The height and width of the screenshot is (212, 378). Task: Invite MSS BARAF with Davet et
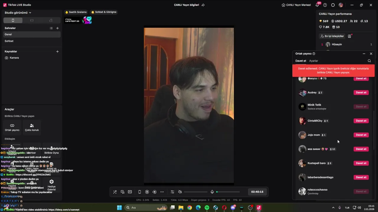coord(361,149)
